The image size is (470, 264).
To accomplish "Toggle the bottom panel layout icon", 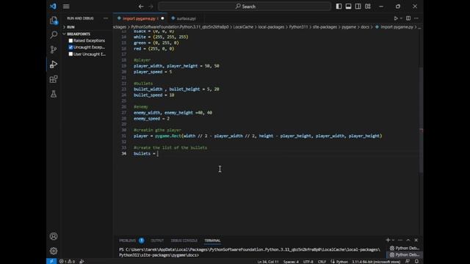I will (348, 7).
